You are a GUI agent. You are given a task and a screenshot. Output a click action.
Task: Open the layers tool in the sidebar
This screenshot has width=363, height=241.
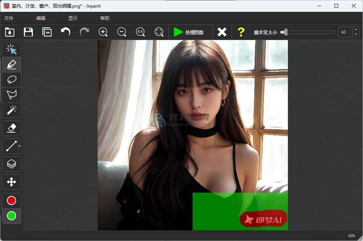pos(11,164)
